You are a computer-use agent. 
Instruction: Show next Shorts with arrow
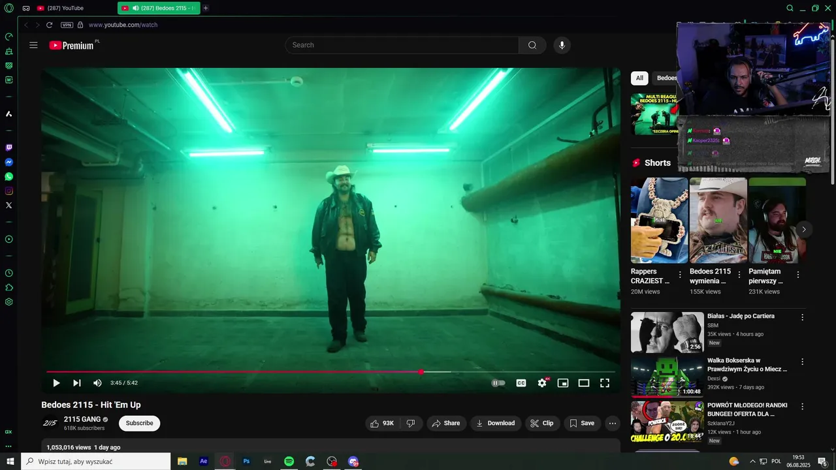(x=804, y=229)
